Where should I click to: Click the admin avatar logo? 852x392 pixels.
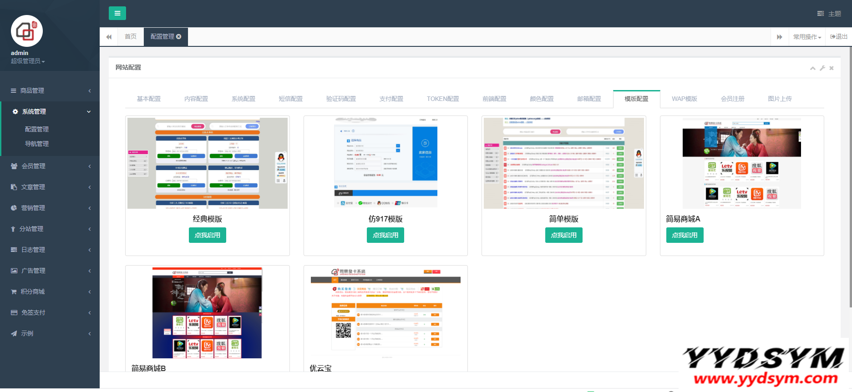27,31
